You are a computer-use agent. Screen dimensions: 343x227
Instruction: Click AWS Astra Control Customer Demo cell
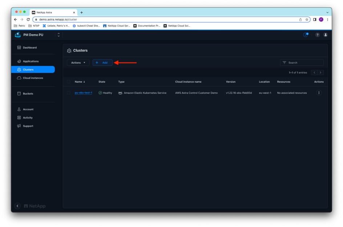pyautogui.click(x=196, y=93)
